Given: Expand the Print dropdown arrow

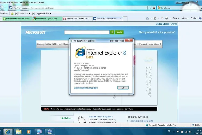Looking at the screenshot, I should 170,18.
